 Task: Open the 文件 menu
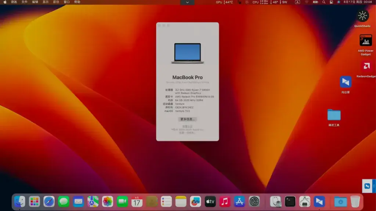coord(25,2)
